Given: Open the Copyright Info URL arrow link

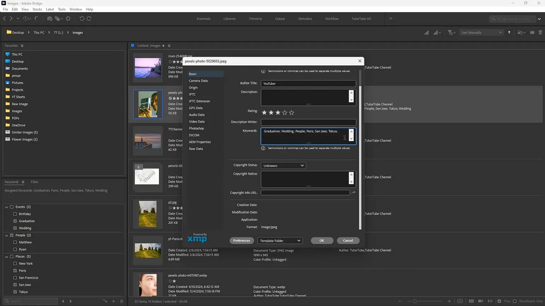Looking at the screenshot, I should (353, 193).
